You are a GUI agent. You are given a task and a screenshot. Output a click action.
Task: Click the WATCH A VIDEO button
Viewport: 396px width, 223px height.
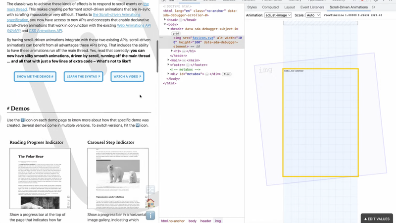click(127, 77)
